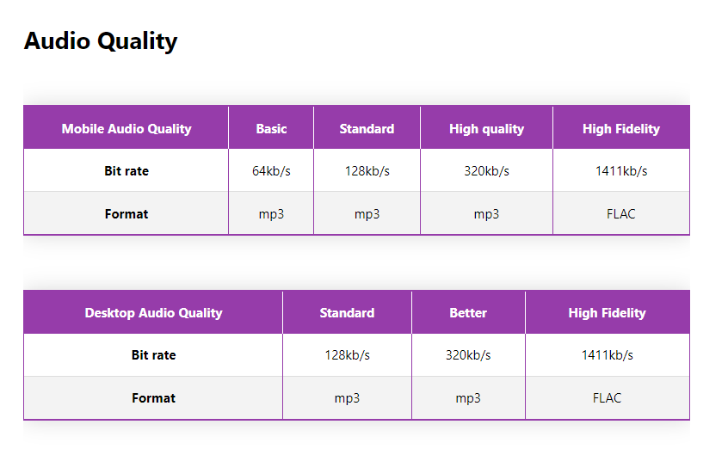Click High Fidelity header in desktop table
This screenshot has height=449, width=728.
coord(608,312)
